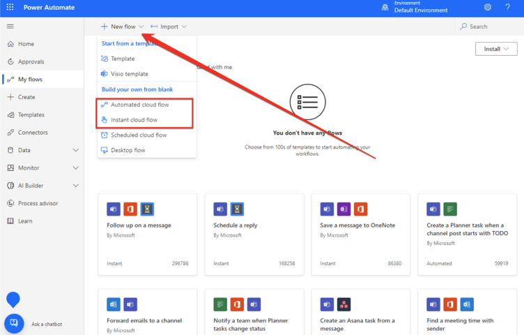
Task: Open Save a message to OneNote template
Action: pyautogui.click(x=361, y=234)
